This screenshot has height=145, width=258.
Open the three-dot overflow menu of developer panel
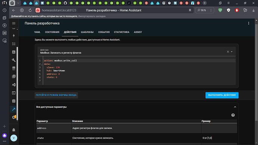coord(249,24)
